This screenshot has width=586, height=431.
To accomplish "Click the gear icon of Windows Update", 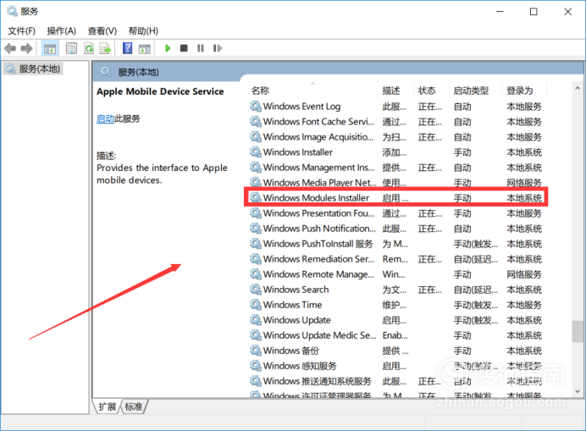I will (x=256, y=320).
